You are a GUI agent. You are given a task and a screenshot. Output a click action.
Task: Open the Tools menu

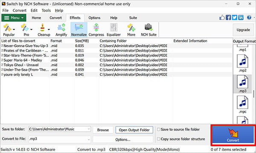[x=46, y=11]
